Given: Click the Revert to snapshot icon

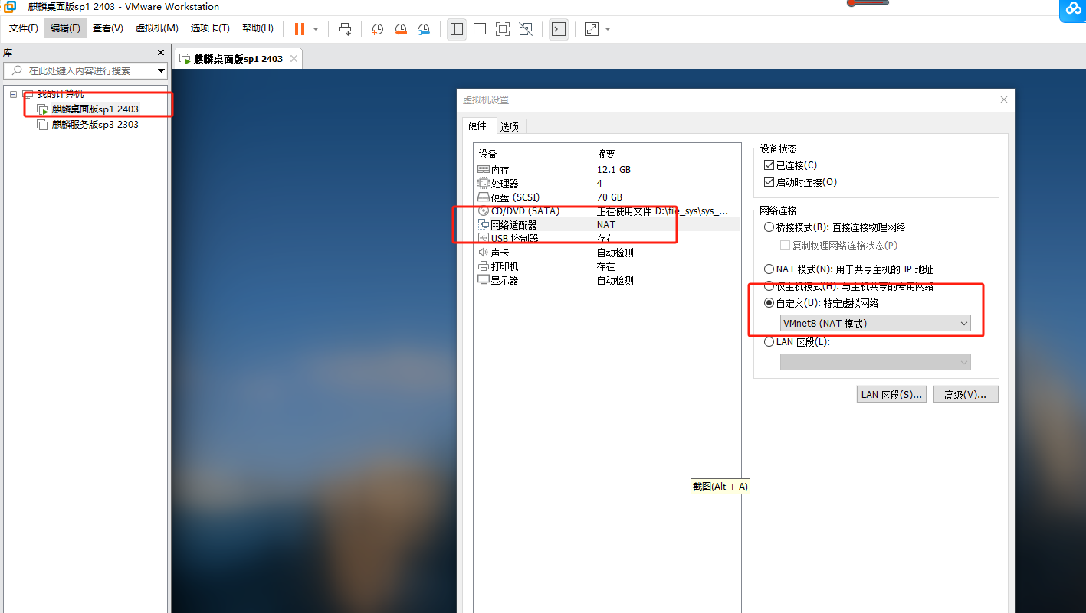Looking at the screenshot, I should click(x=401, y=29).
